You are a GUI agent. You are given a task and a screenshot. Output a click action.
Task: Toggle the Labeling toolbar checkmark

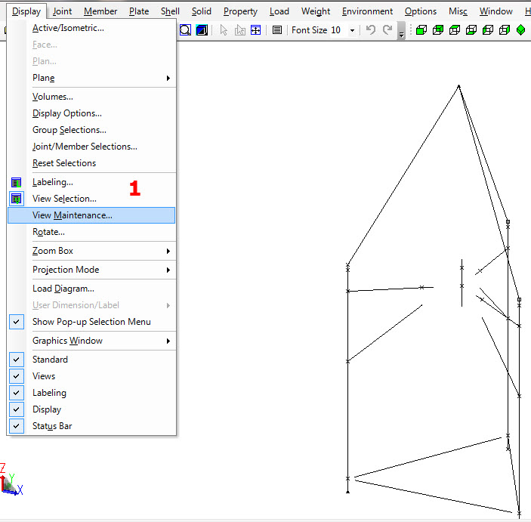[x=17, y=393]
